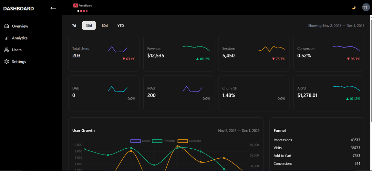The image size is (372, 171).
Task: Click the Total Users card sparkline
Action: pos(118,49)
